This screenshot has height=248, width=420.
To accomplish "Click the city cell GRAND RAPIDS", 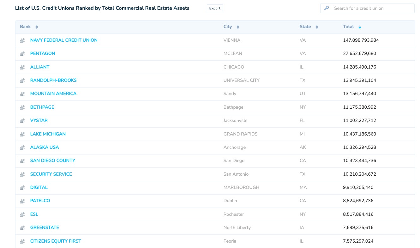I will [241, 134].
